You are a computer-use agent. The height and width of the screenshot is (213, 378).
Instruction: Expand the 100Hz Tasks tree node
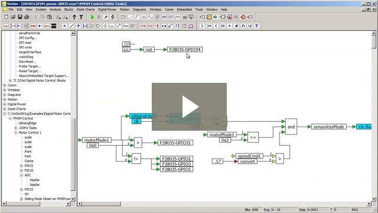click(16, 128)
